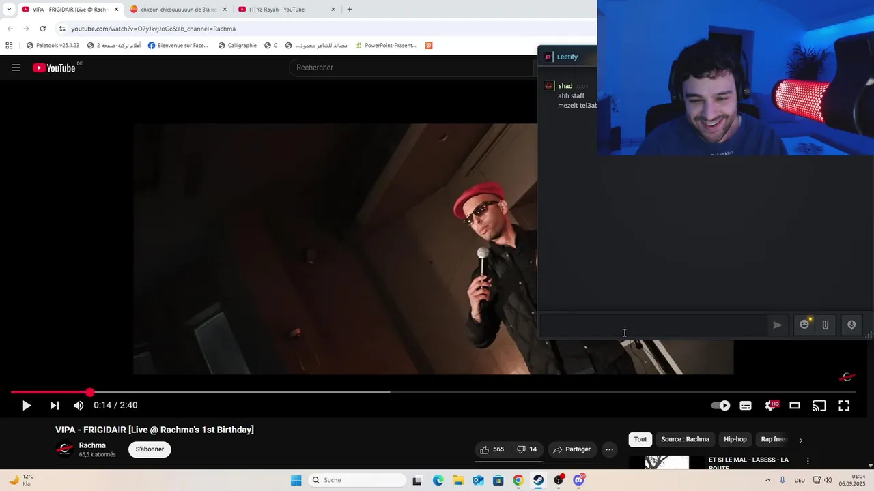
Task: Open Discord from the taskbar
Action: tap(579, 480)
